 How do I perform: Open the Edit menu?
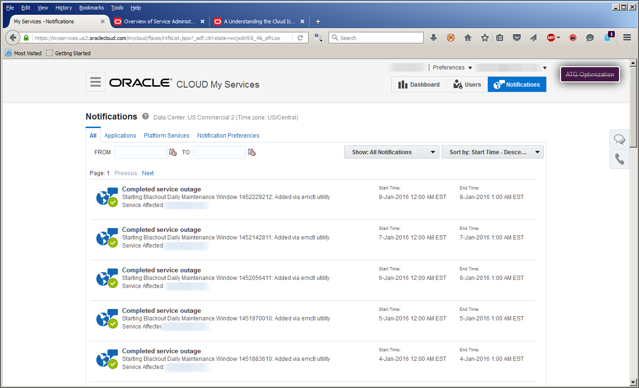[x=26, y=8]
